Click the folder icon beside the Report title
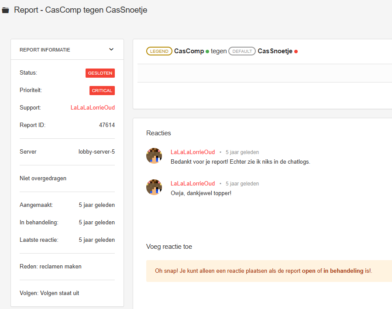Screen dimensions: 392x309 (6, 10)
